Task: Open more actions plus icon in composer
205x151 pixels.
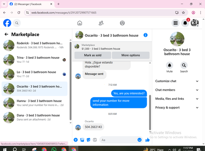Action: pos(75,140)
